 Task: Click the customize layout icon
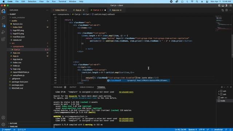[x=230, y=5]
